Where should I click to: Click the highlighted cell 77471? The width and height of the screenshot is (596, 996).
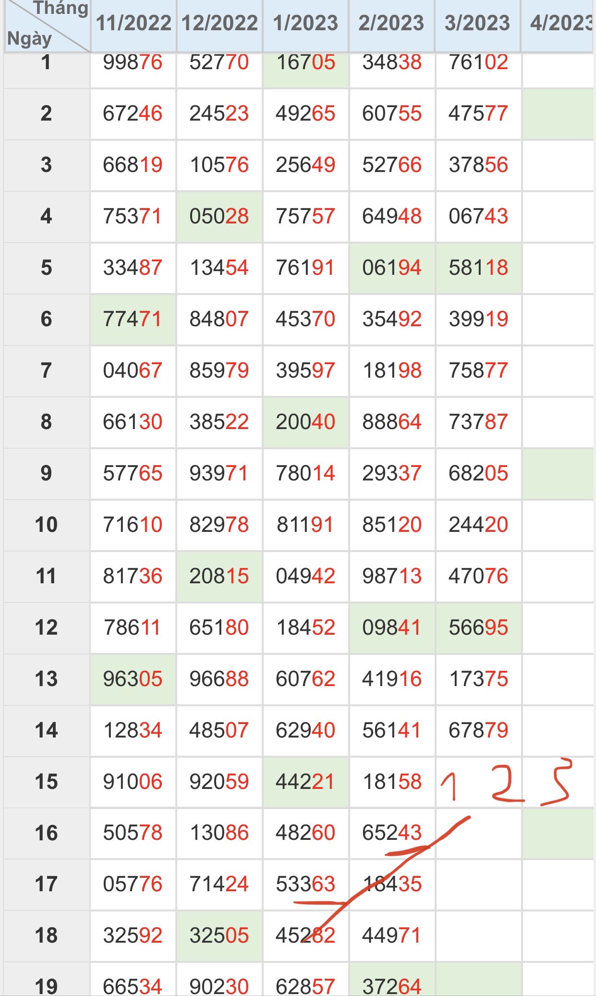(x=133, y=319)
